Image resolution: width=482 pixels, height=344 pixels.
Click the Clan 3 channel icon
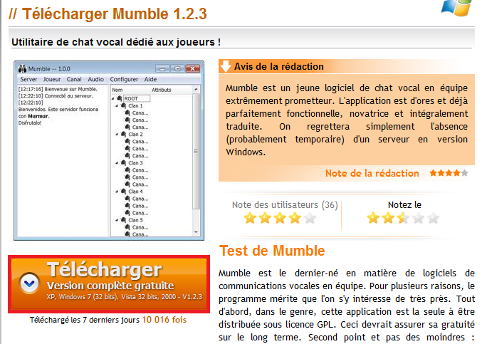tap(124, 162)
